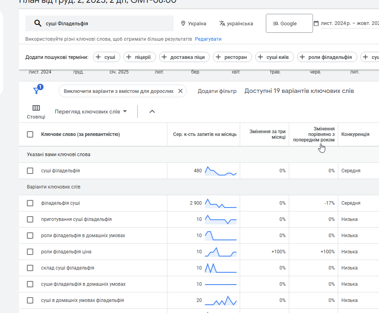This screenshot has height=313, width=379.
Task: Sort by Сер. к-сть запитів column
Action: point(205,134)
